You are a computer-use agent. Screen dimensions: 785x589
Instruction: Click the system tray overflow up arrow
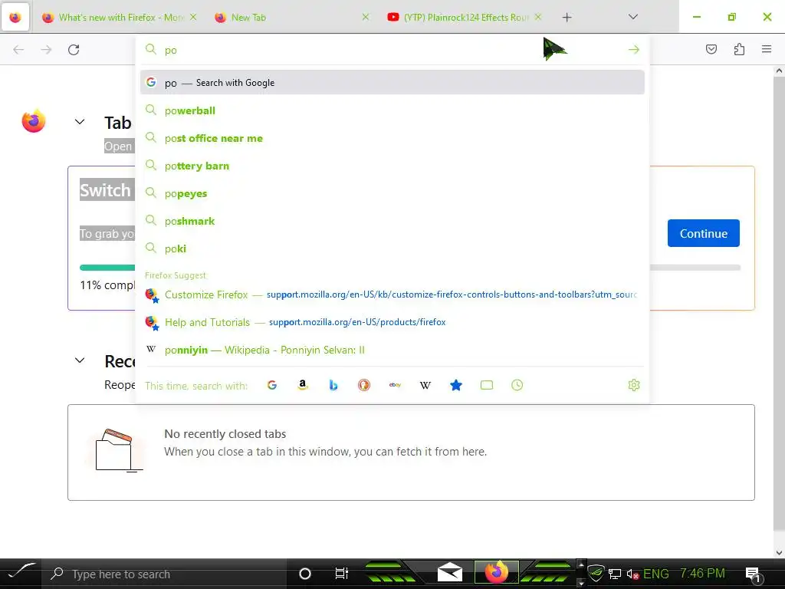(581, 565)
